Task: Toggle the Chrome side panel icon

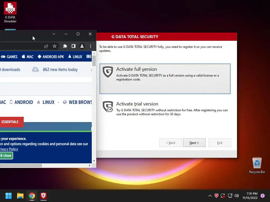Action: [74, 46]
